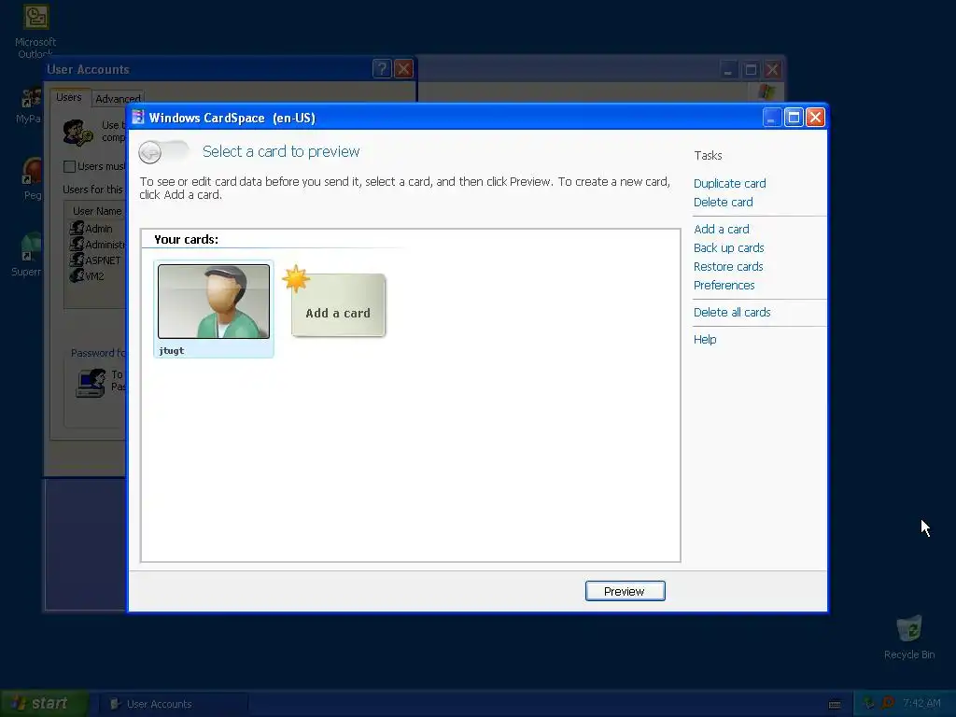Viewport: 956px width, 717px height.
Task: Minimize the Windows CardSpace window
Action: point(772,117)
